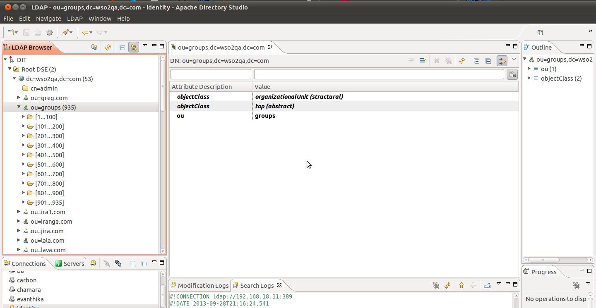The height and width of the screenshot is (308, 596).
Task: Close the Search Logs tab
Action: (279, 285)
